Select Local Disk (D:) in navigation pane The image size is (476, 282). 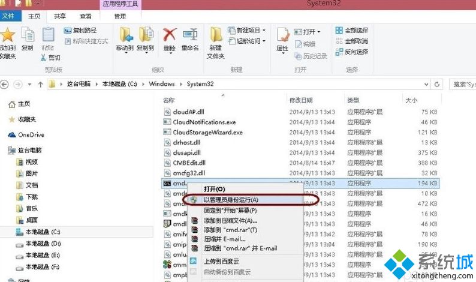(x=38, y=244)
